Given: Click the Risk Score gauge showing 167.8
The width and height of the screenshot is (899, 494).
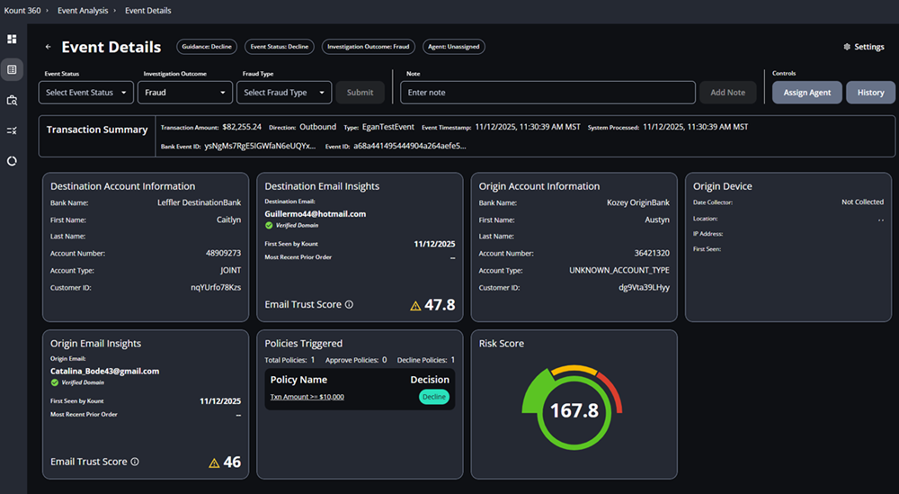Looking at the screenshot, I should click(x=574, y=409).
